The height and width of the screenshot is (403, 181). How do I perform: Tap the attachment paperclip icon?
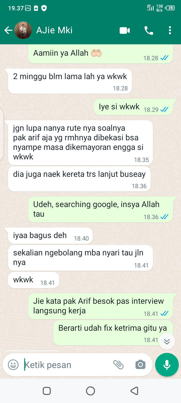pyautogui.click(x=118, y=365)
